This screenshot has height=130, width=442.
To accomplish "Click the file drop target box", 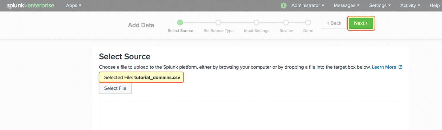I will coord(250,115).
